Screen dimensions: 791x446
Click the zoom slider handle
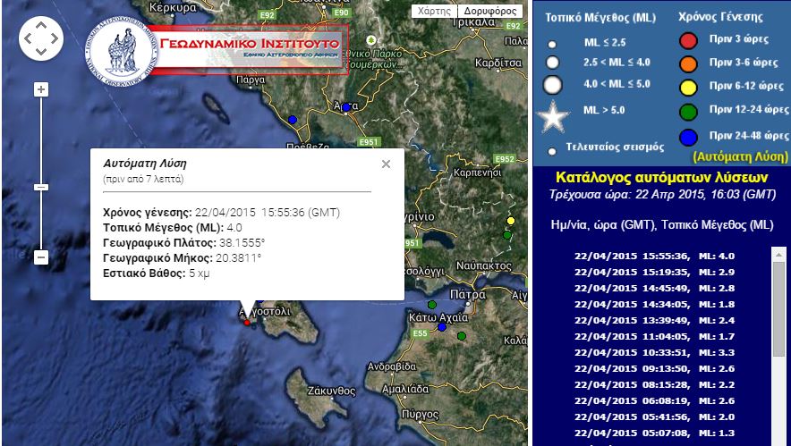(x=41, y=187)
